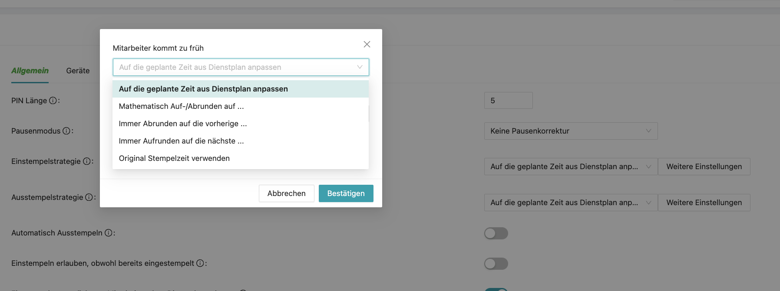Click info icon next to PIN Länge
Image resolution: width=780 pixels, height=291 pixels.
pos(53,101)
